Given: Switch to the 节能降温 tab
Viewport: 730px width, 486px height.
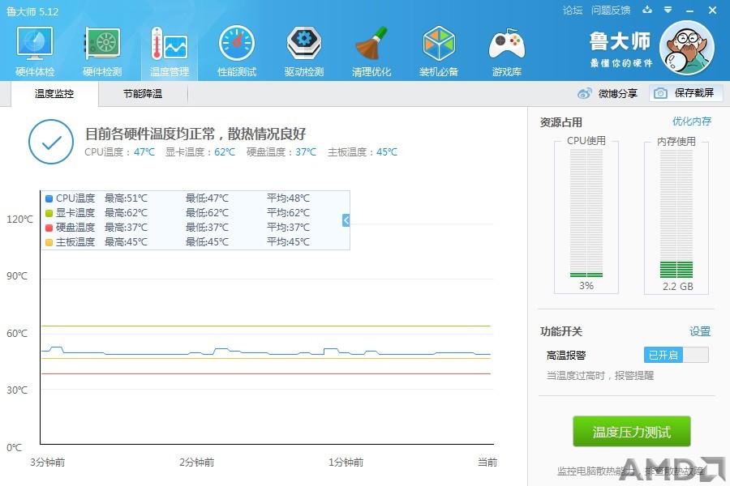Looking at the screenshot, I should (143, 94).
